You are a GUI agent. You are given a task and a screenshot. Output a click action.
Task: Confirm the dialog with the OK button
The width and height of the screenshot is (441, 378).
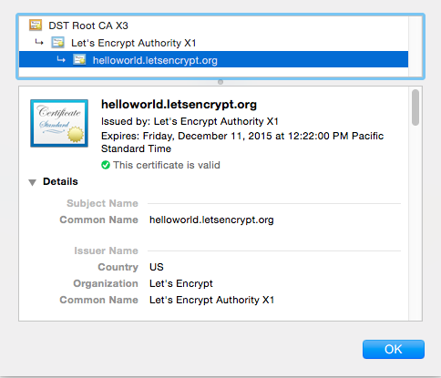tap(394, 349)
